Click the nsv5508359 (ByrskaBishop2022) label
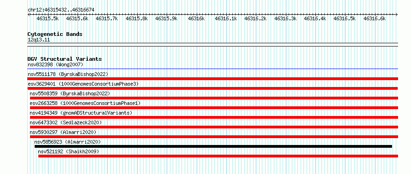411x174 pixels. [70, 93]
